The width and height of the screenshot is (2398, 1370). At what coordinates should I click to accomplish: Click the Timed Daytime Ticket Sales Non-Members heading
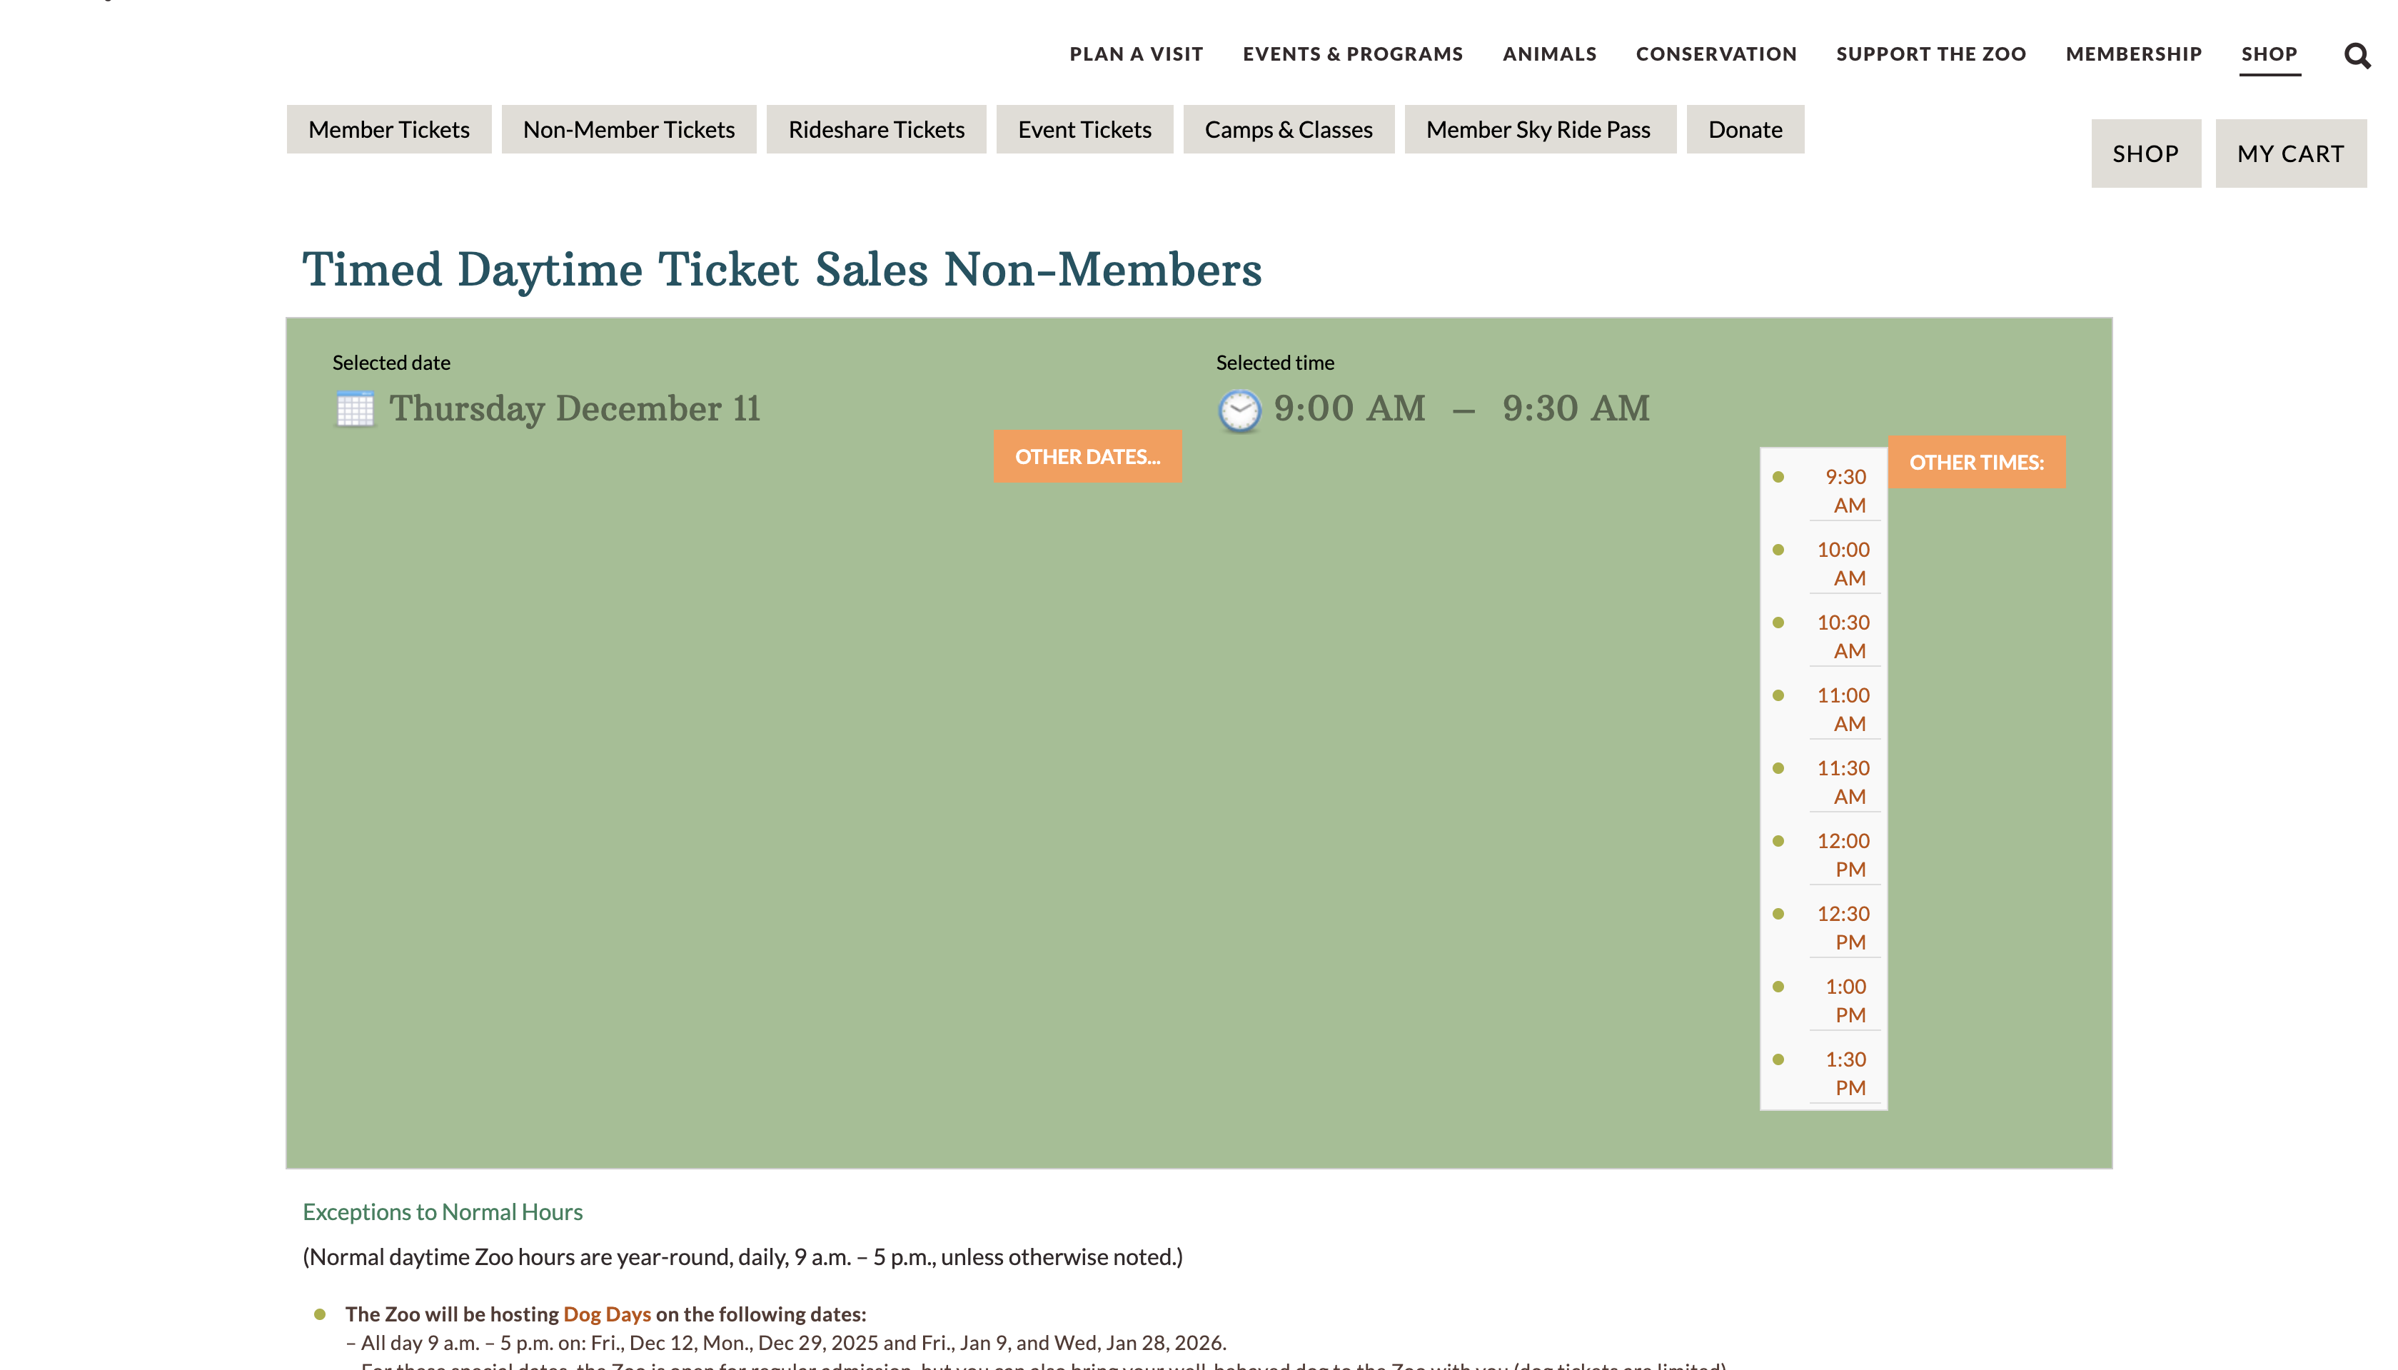[x=781, y=270]
